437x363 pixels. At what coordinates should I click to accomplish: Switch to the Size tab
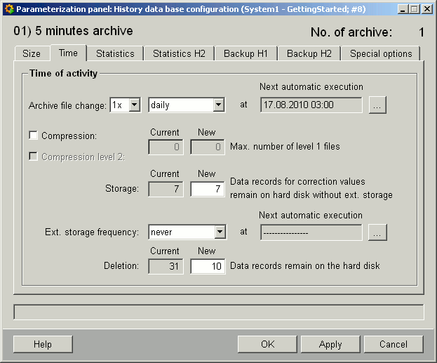[32, 53]
